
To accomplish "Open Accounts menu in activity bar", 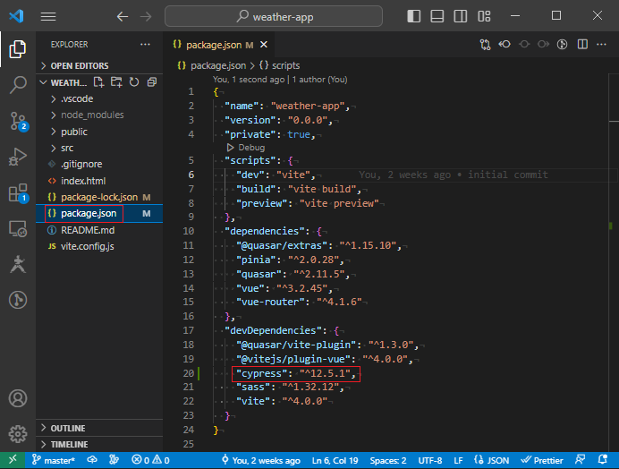I will 18,398.
